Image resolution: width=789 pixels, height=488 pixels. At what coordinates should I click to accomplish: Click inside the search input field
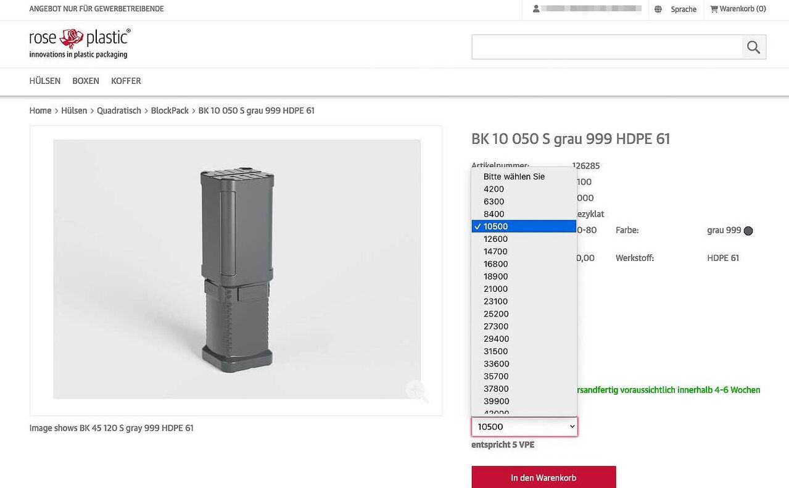tap(605, 46)
